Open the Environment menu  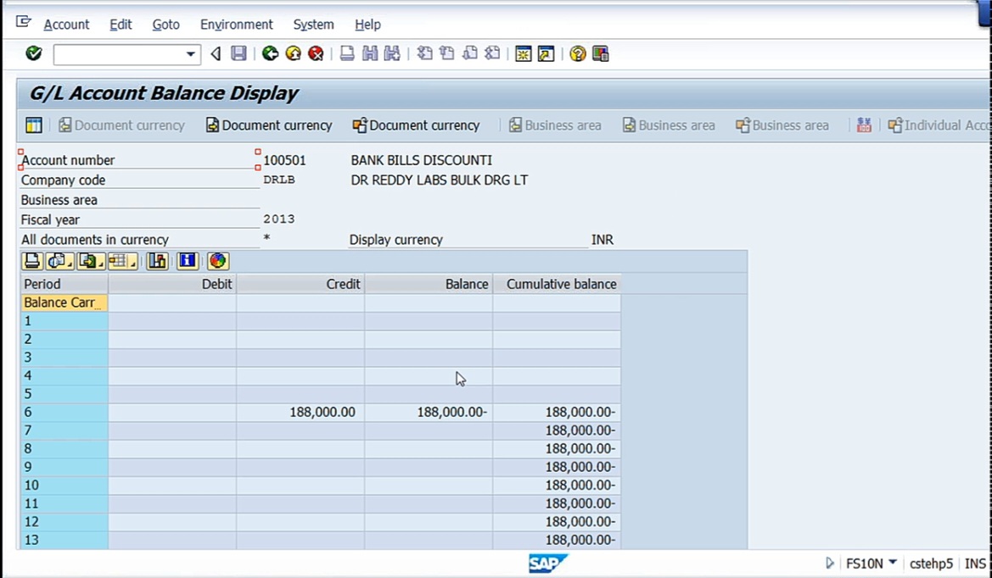click(x=237, y=25)
